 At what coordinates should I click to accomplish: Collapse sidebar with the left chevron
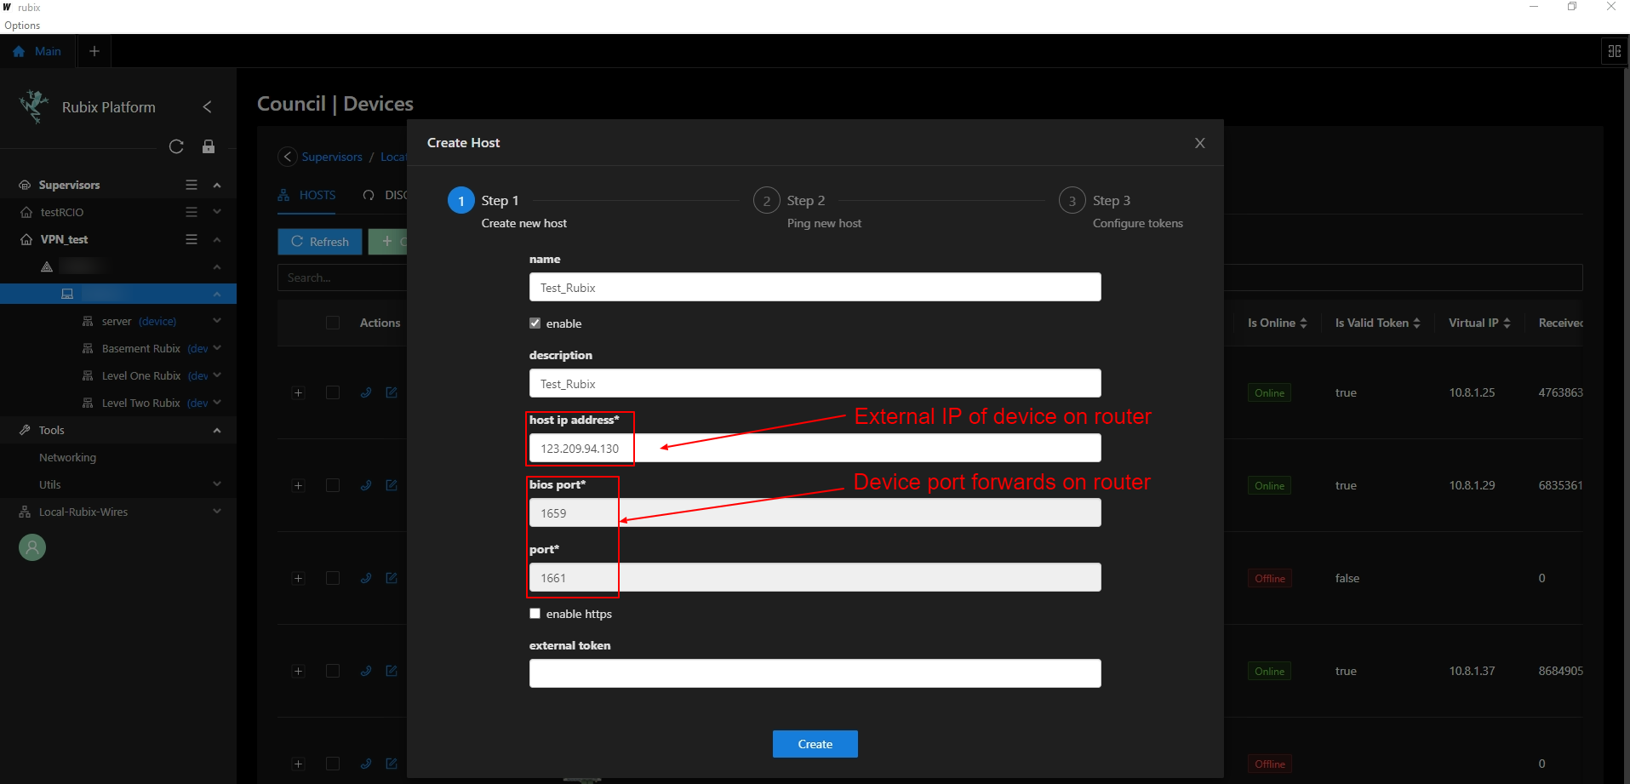(x=207, y=106)
